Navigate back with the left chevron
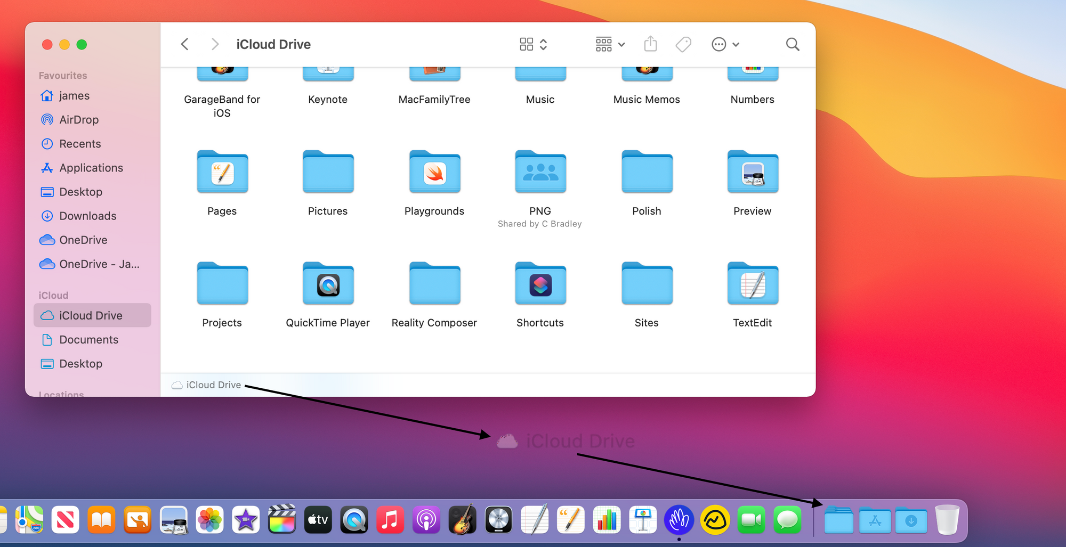 184,44
